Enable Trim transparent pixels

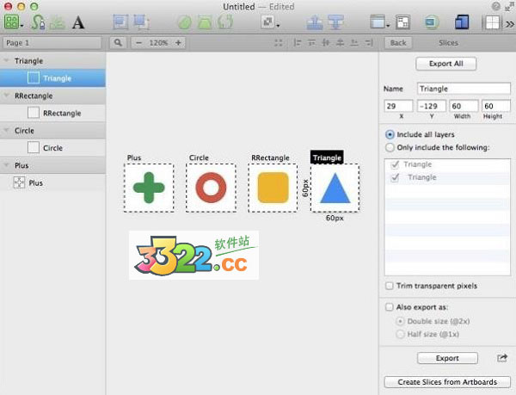coord(390,286)
